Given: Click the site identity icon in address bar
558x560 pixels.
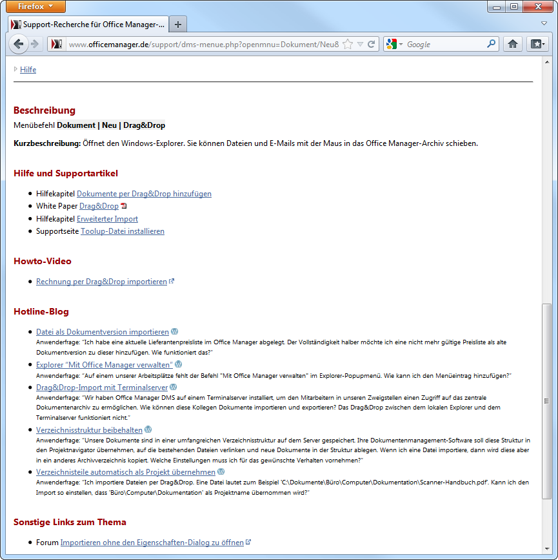Looking at the screenshot, I should (x=56, y=45).
